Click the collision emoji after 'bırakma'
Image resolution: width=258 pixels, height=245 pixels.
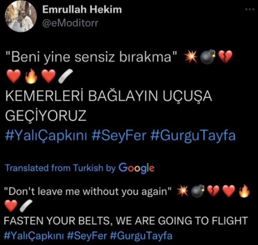[x=191, y=57]
